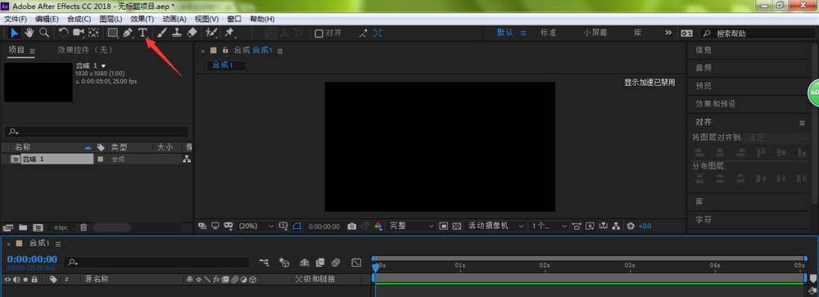Image resolution: width=819 pixels, height=297 pixels.
Task: Open the 活动摄像机 view dropdown
Action: pyautogui.click(x=495, y=226)
